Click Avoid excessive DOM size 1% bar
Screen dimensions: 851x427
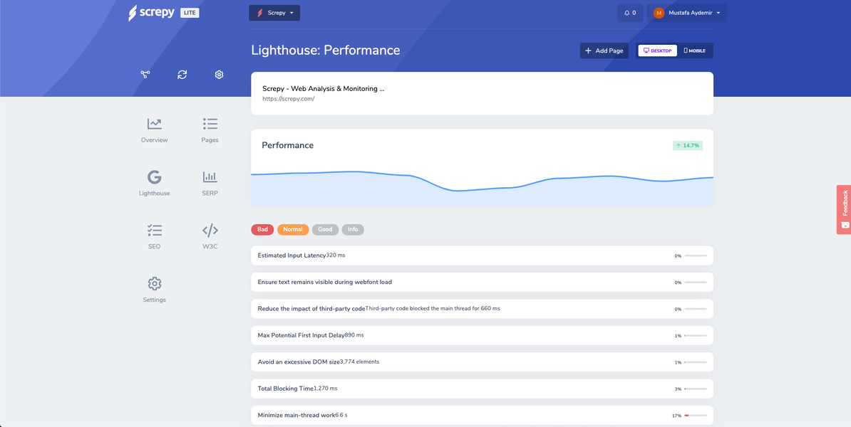[695, 362]
